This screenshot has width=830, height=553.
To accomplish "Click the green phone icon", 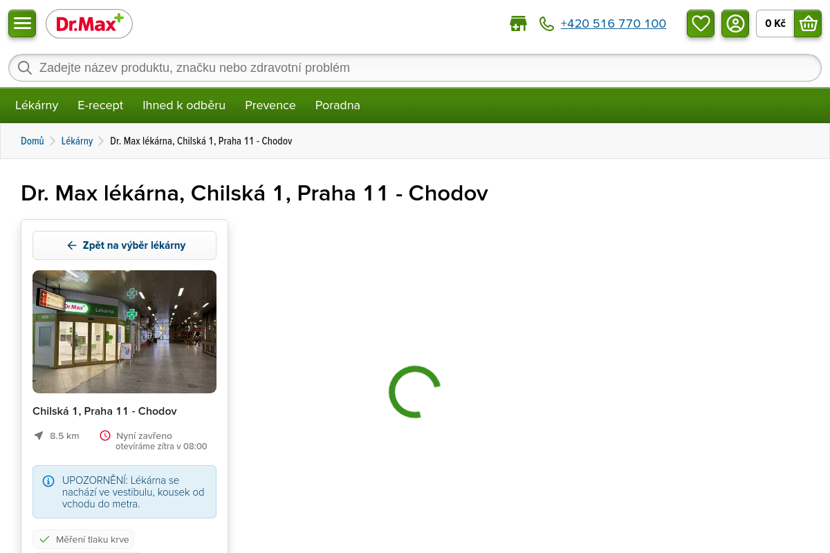I will coord(546,24).
